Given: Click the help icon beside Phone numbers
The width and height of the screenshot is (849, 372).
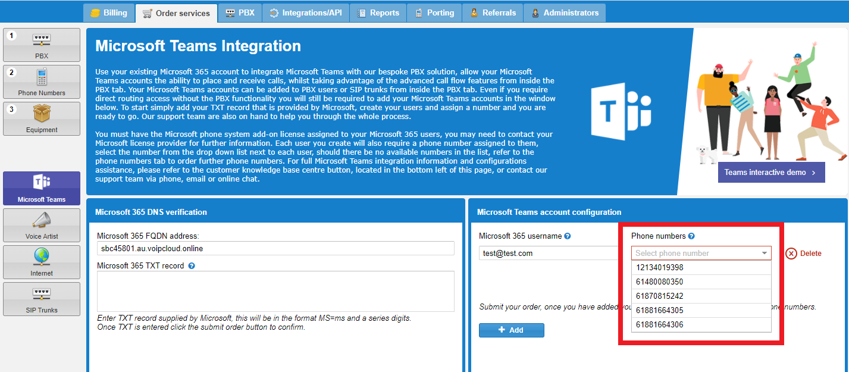Looking at the screenshot, I should click(x=691, y=236).
